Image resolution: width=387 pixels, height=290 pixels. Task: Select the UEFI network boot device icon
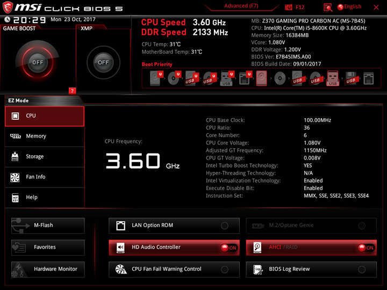(245, 78)
